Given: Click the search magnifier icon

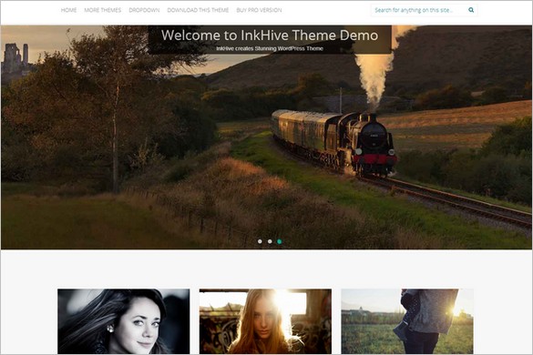Looking at the screenshot, I should coord(471,10).
